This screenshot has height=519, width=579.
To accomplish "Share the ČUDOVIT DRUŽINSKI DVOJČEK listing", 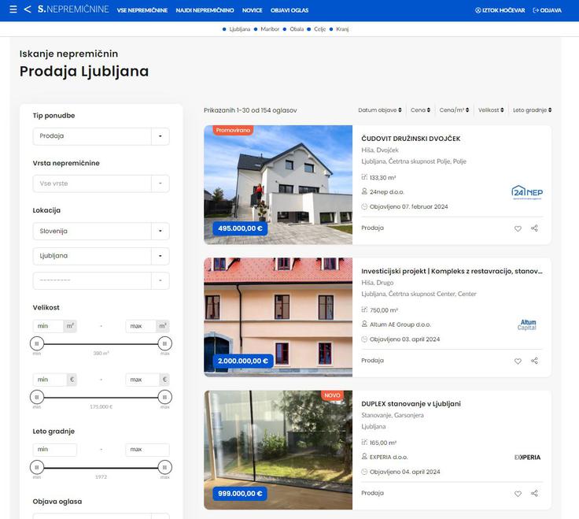I will [x=534, y=228].
